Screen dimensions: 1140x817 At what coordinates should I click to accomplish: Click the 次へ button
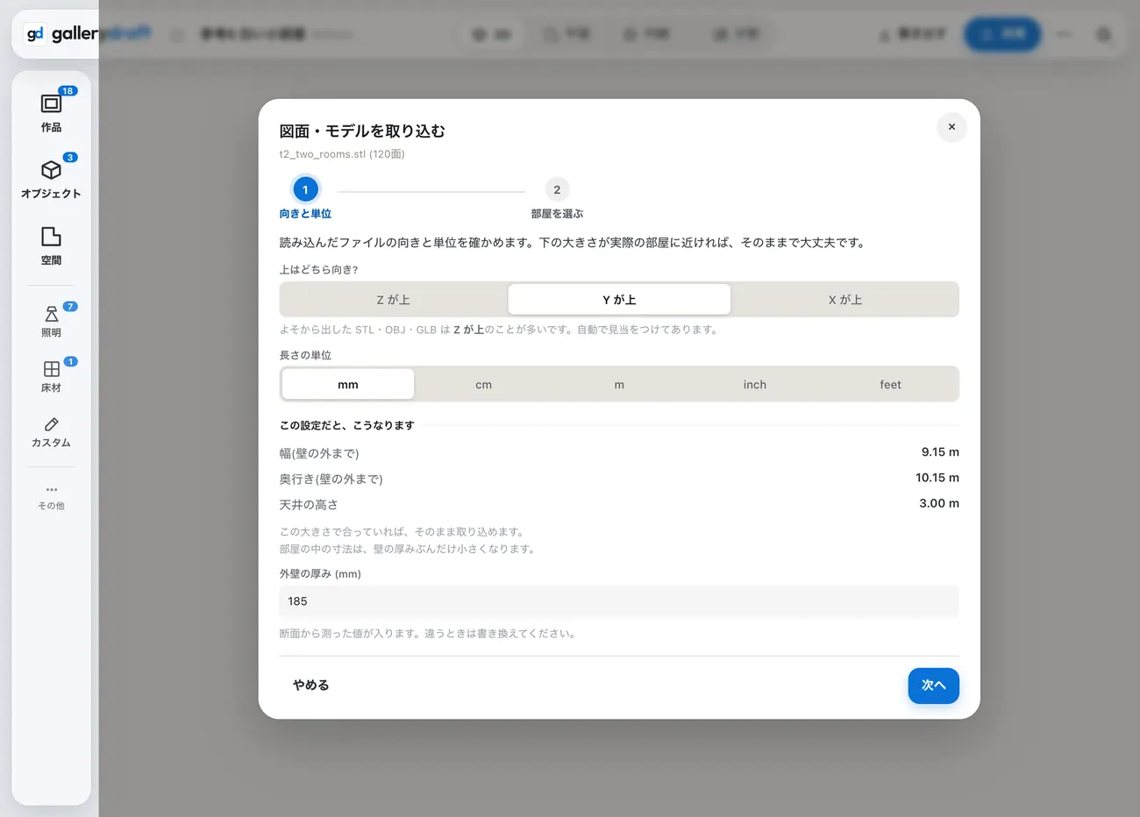point(934,686)
